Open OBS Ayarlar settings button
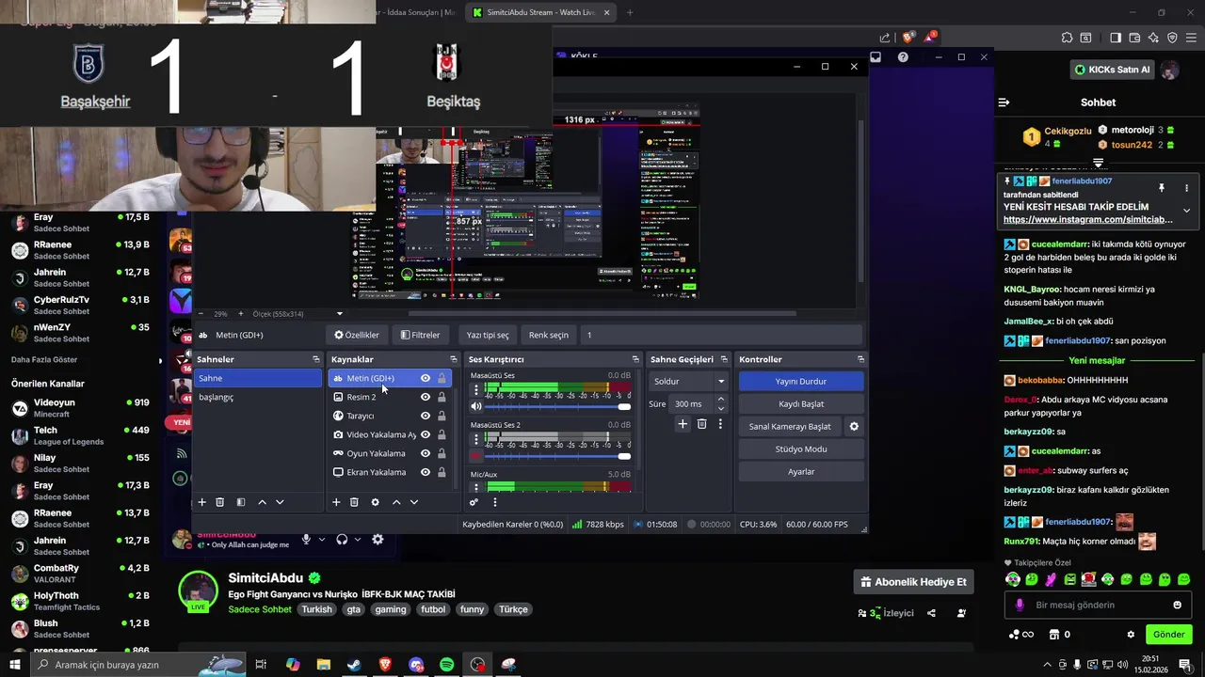 (x=801, y=471)
